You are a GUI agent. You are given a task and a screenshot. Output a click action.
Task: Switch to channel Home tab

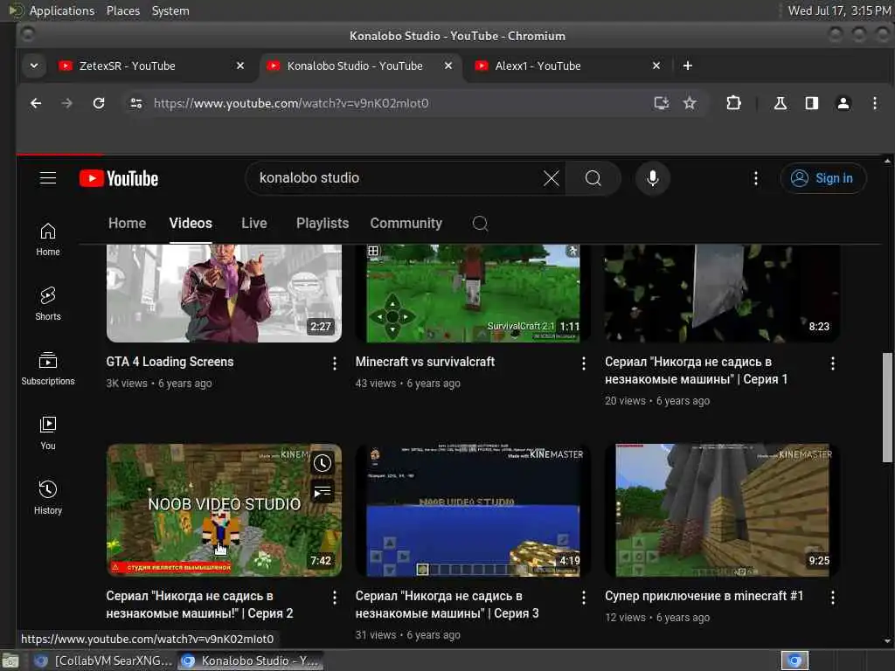[x=128, y=223]
